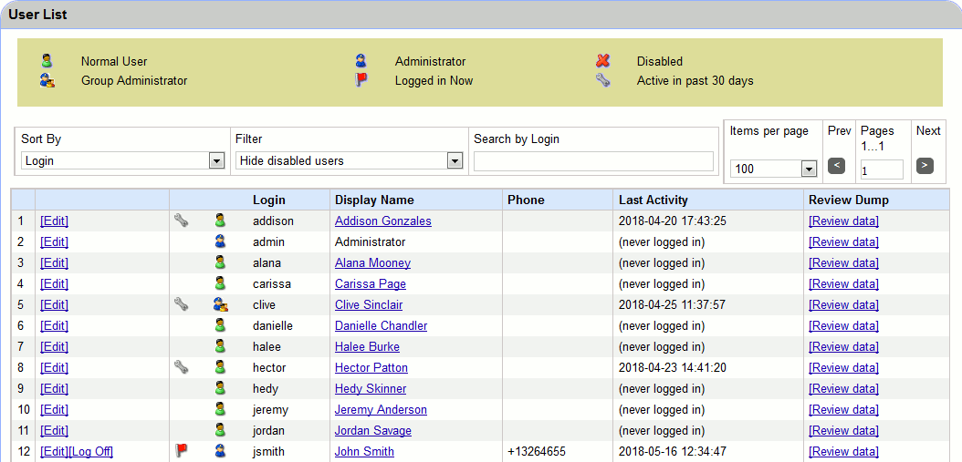Click the administrator icon in admin's row
The width and height of the screenshot is (962, 462).
click(x=220, y=241)
